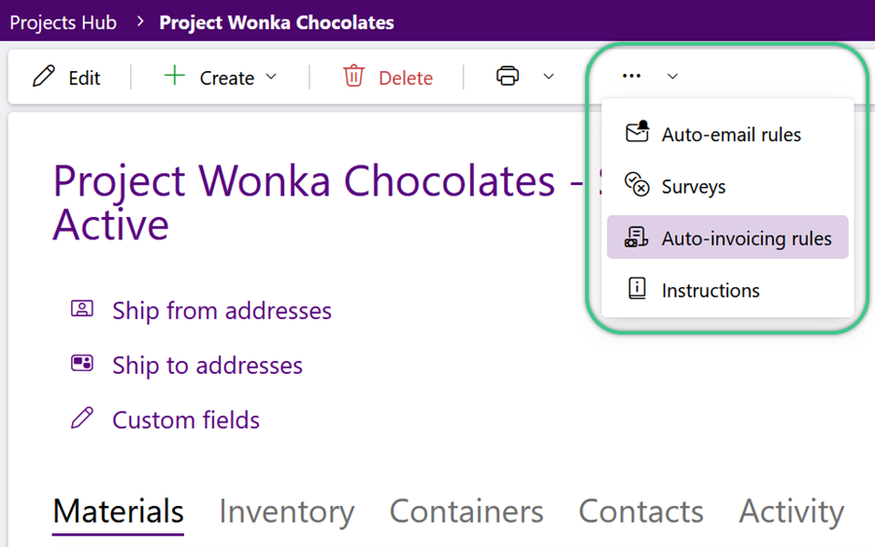875x547 pixels.
Task: Click the Instructions info book icon
Action: [637, 288]
